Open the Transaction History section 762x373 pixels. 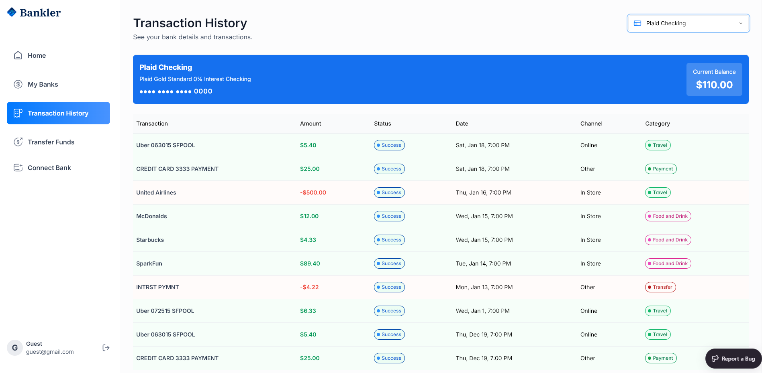[x=58, y=113]
